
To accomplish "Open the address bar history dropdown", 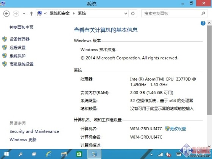I will pyautogui.click(x=126, y=13).
